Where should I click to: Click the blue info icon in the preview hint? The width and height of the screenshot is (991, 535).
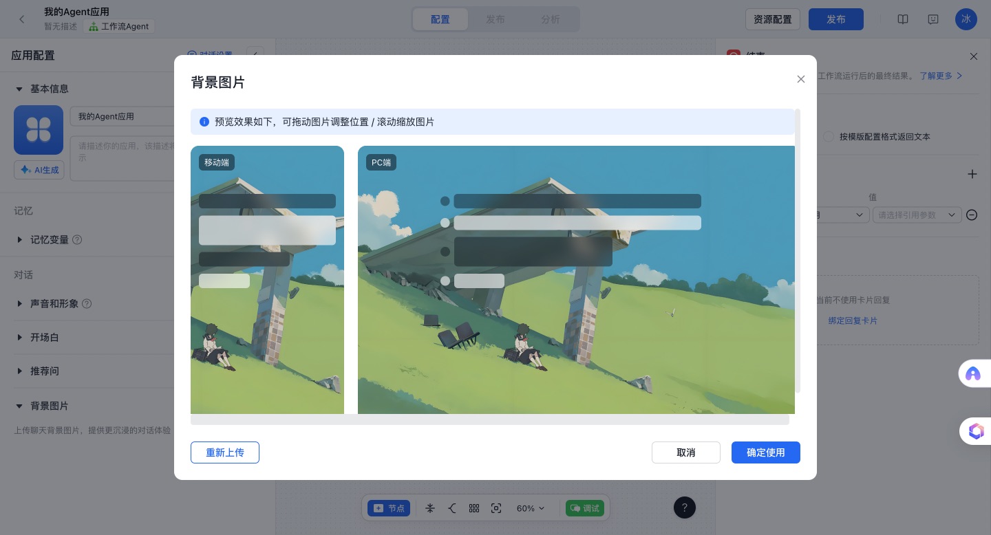tap(204, 122)
